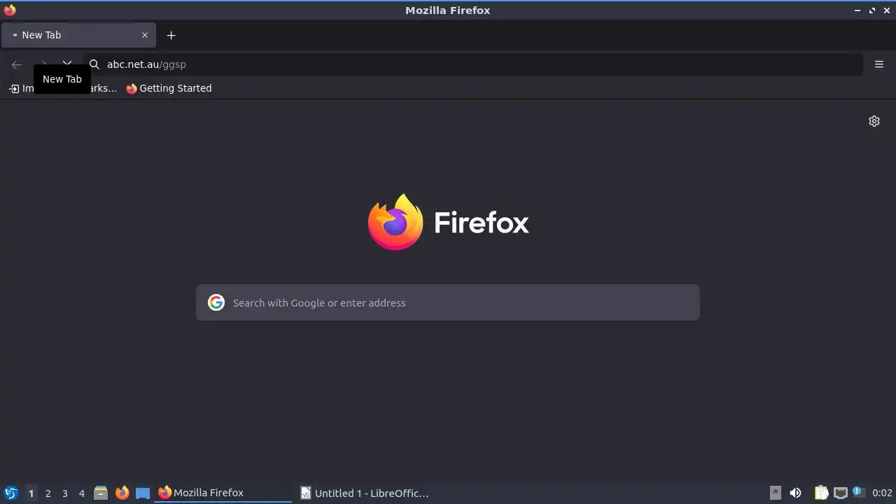Viewport: 896px width, 504px height.
Task: Open a new tab with plus button
Action: [171, 35]
